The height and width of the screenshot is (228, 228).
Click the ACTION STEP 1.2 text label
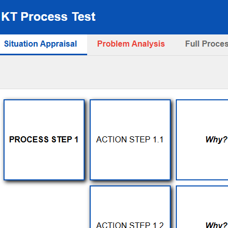point(130,225)
